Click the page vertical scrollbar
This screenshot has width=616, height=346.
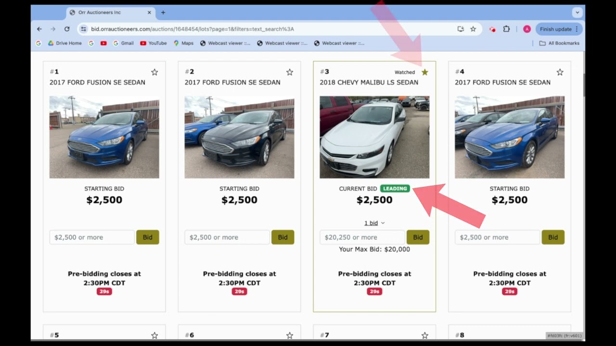point(584,84)
